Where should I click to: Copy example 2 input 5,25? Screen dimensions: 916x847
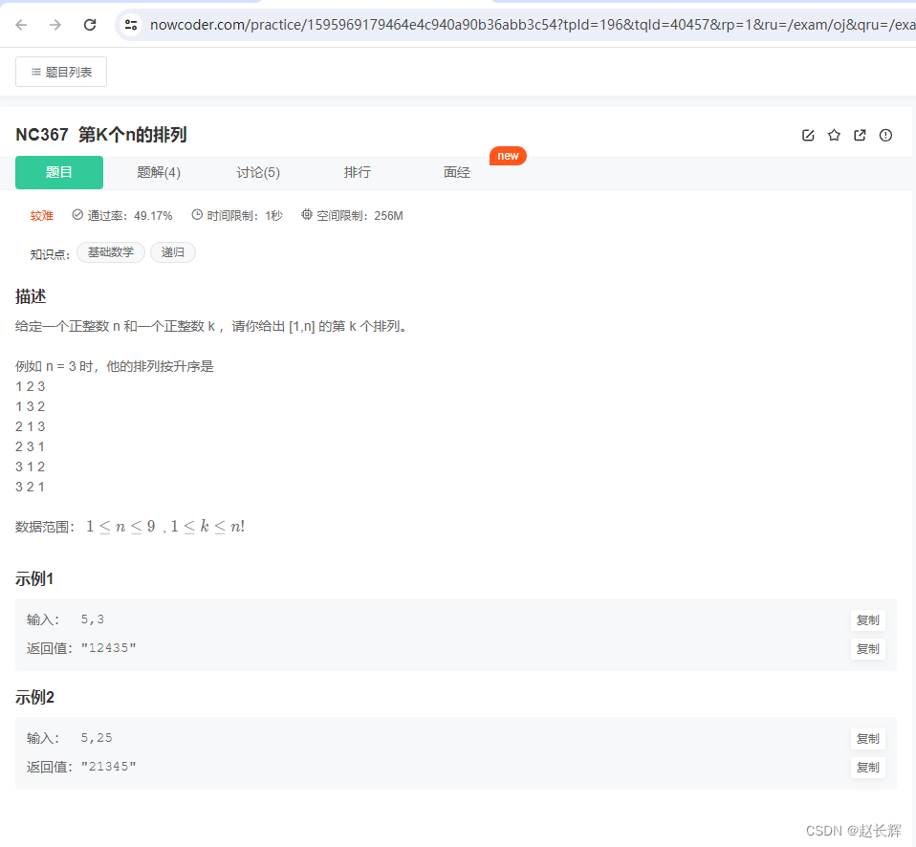tap(867, 739)
